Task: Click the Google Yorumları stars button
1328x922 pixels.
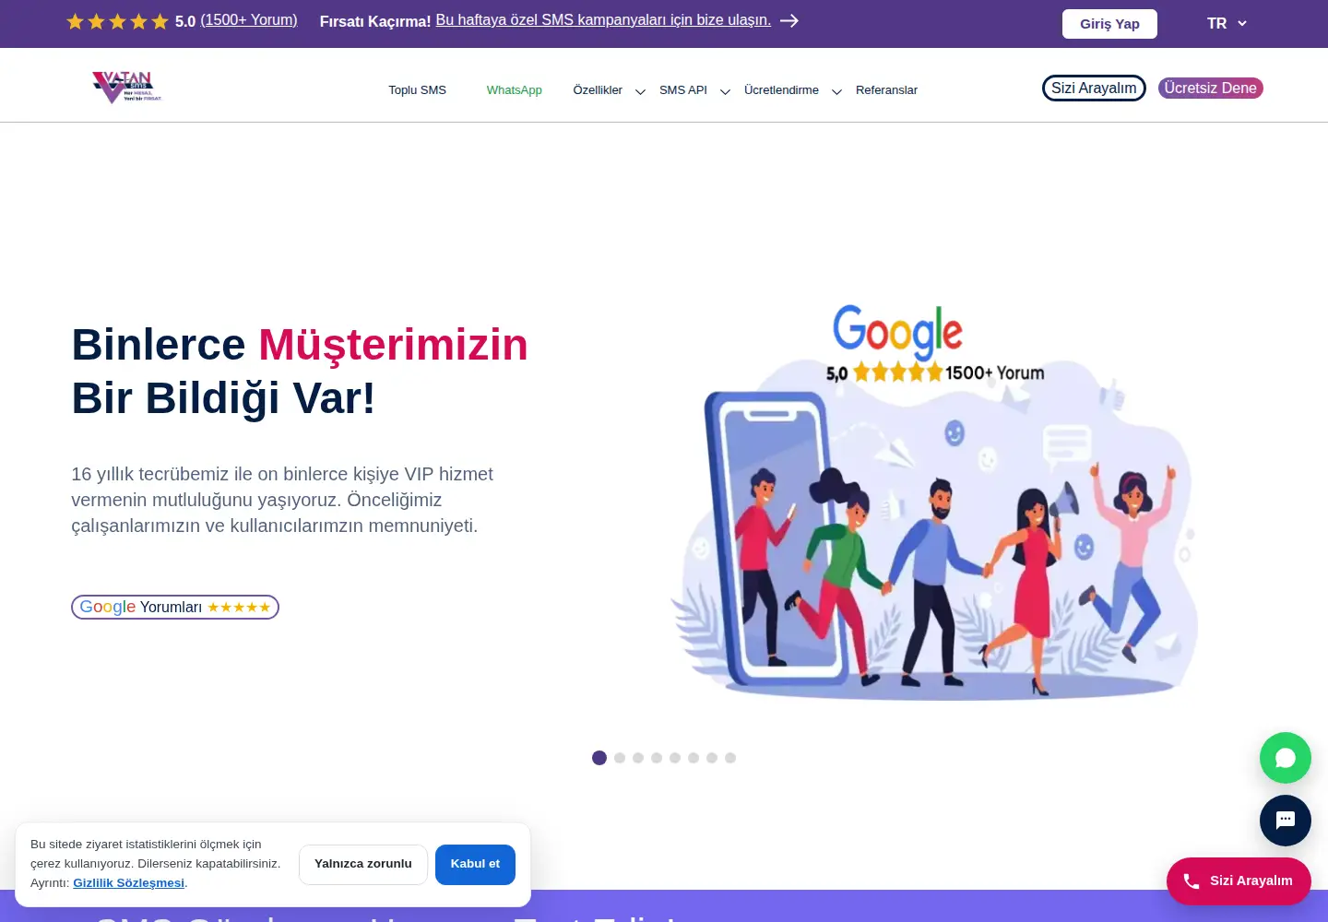Action: tap(175, 607)
